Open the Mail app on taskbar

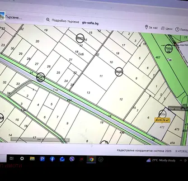[x=62, y=159]
